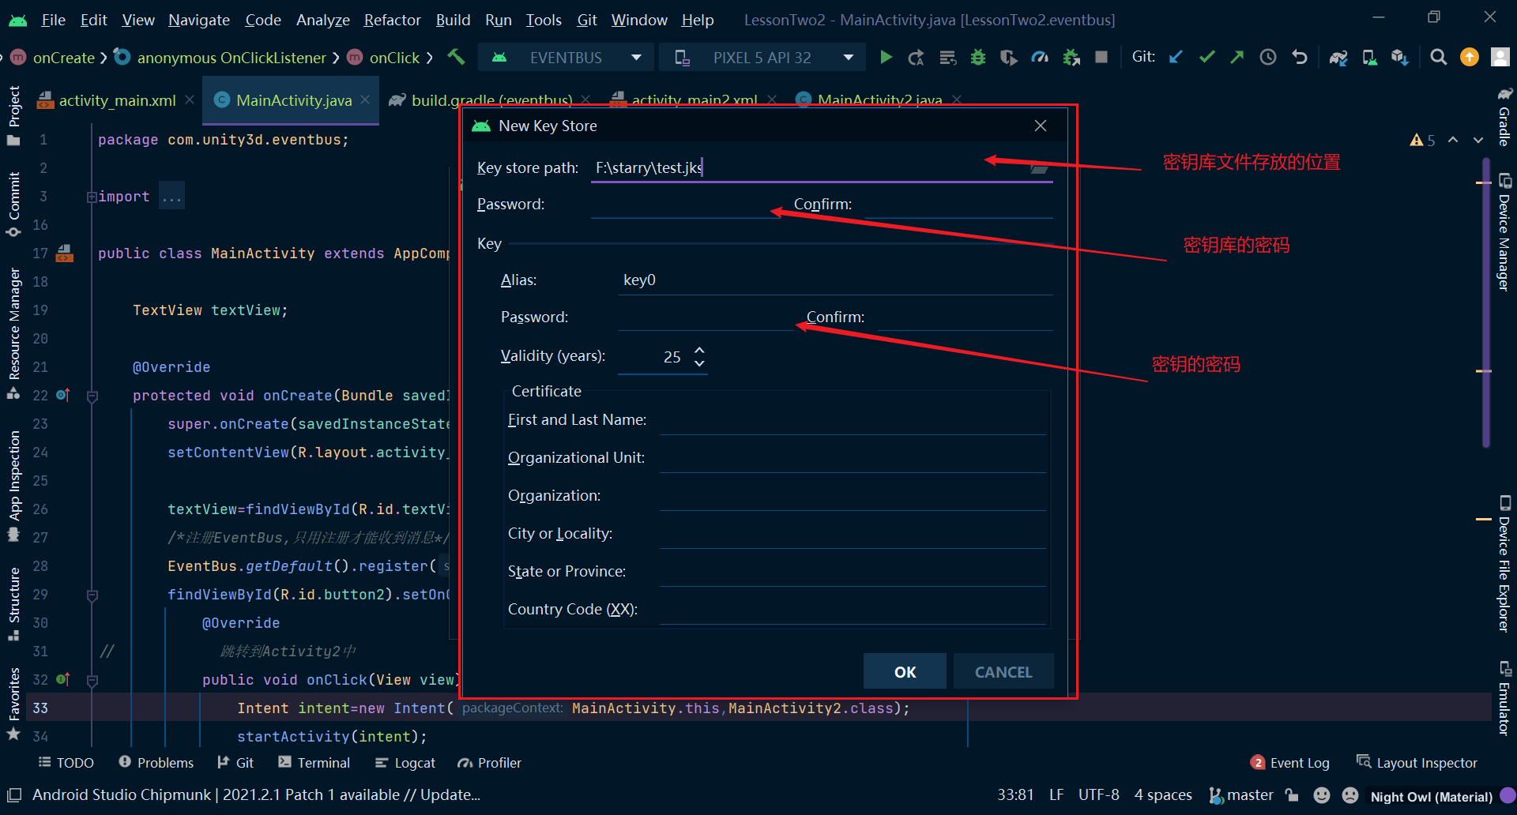Open Search Everywhere magnifier icon
This screenshot has height=815, width=1517.
[x=1439, y=57]
